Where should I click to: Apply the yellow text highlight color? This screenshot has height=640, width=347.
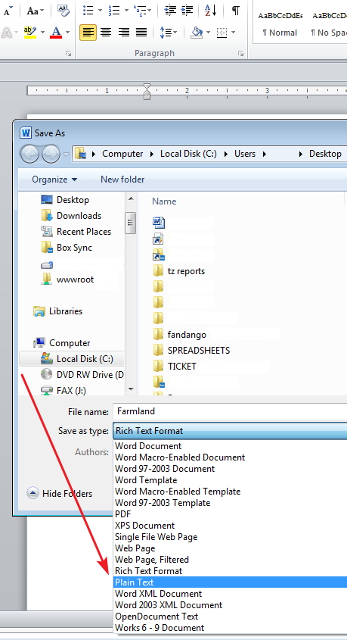click(x=30, y=33)
